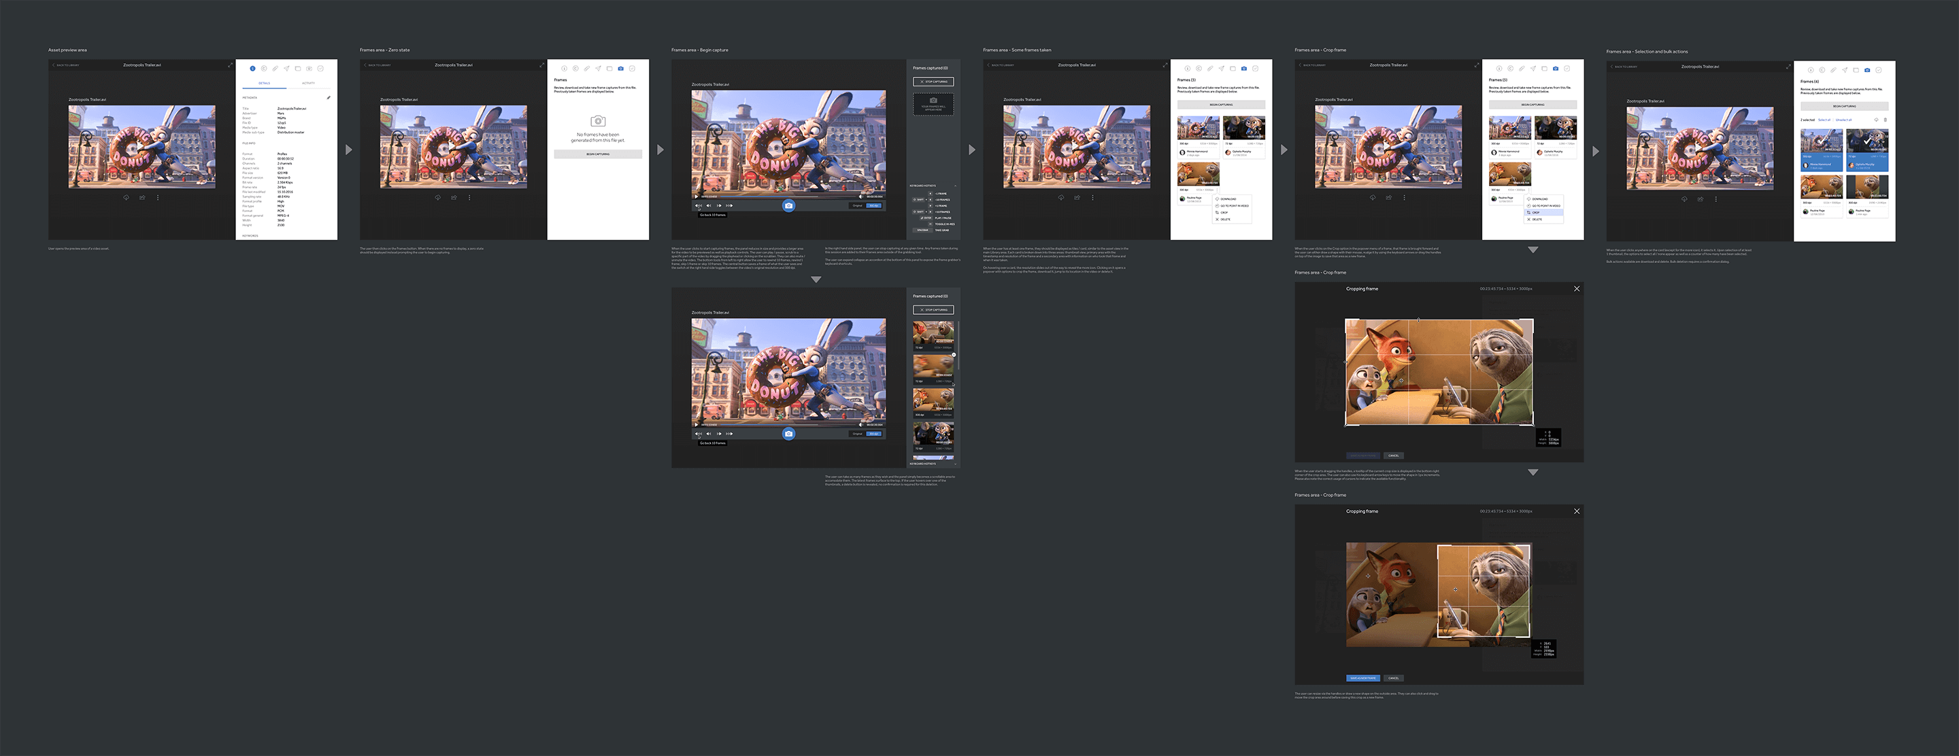Screen dimensions: 1959x756
Task: Open three-dot menu on Pauline Page frame card
Action: coord(1218,191)
